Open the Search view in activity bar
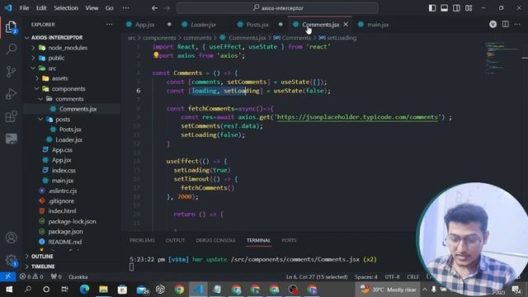Image resolution: width=528 pixels, height=297 pixels. (11, 49)
